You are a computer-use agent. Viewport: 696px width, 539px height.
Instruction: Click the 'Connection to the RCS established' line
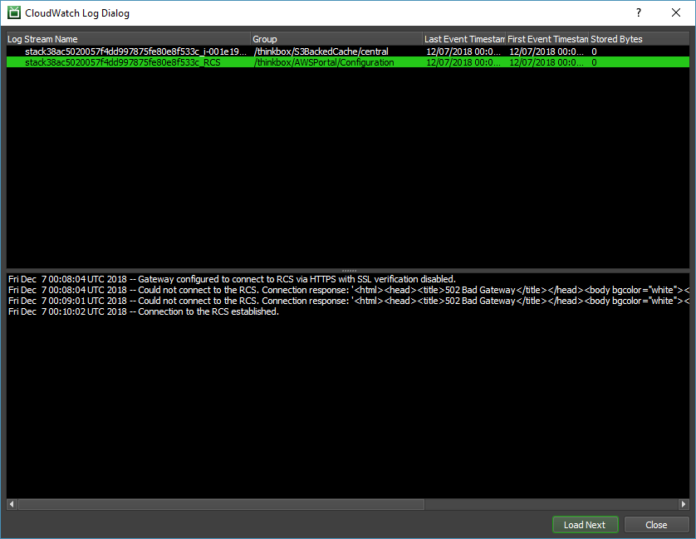(x=144, y=311)
